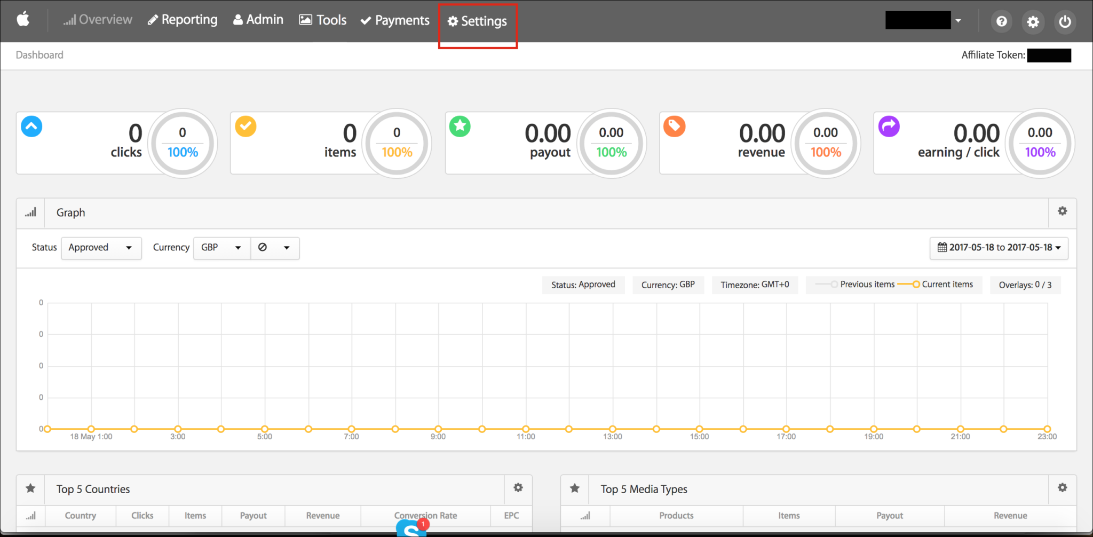Screen dimensions: 1093x537
Task: Click the Graph panel bar chart icon
Action: click(x=30, y=212)
